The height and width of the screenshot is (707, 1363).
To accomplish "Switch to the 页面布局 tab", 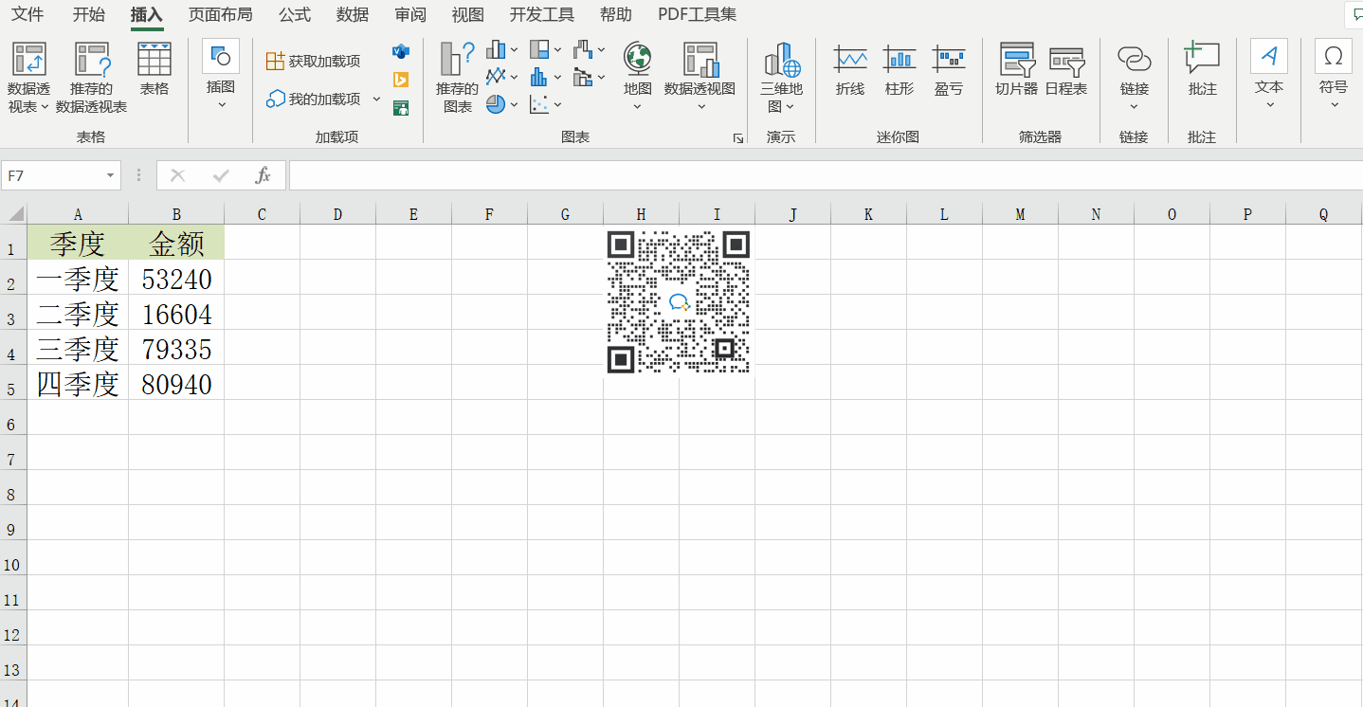I will [220, 15].
